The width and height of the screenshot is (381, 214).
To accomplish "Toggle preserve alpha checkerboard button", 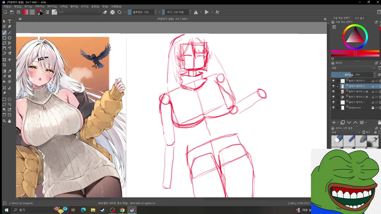I will click(x=112, y=12).
